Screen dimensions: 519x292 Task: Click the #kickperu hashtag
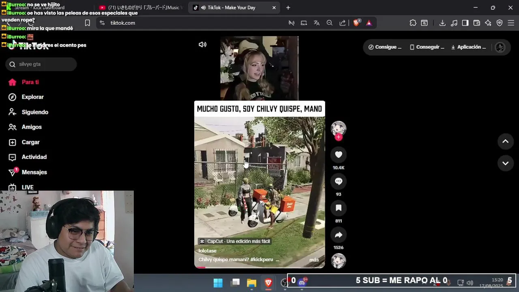click(262, 260)
